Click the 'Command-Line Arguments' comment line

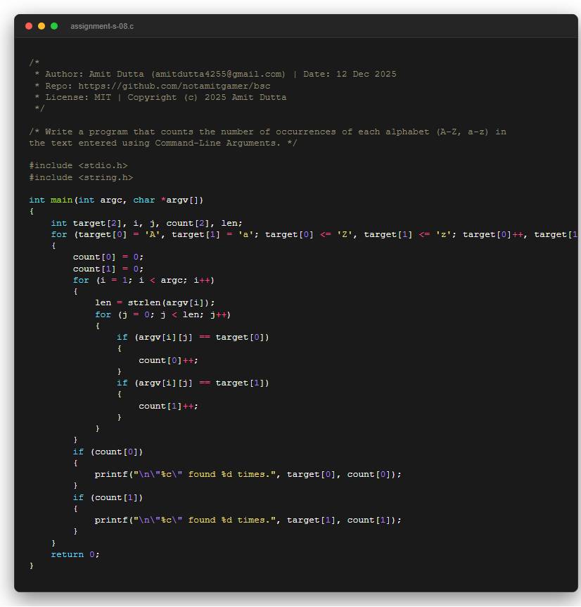coord(163,143)
